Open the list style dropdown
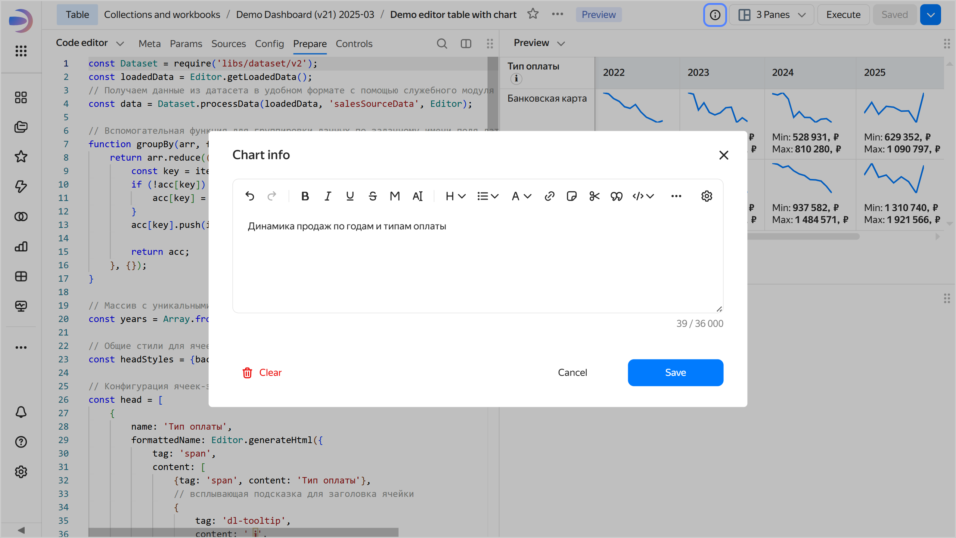This screenshot has height=538, width=956. (488, 196)
